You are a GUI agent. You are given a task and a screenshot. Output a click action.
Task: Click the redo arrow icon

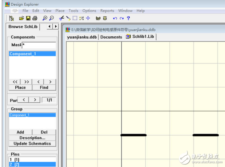(x=122, y=18)
